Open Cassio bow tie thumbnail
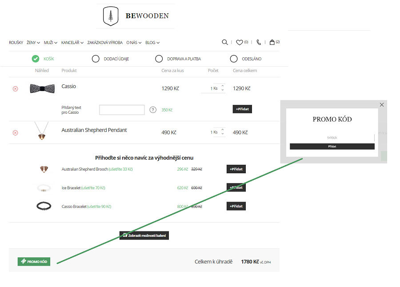This screenshot has width=400, height=287. [x=42, y=88]
